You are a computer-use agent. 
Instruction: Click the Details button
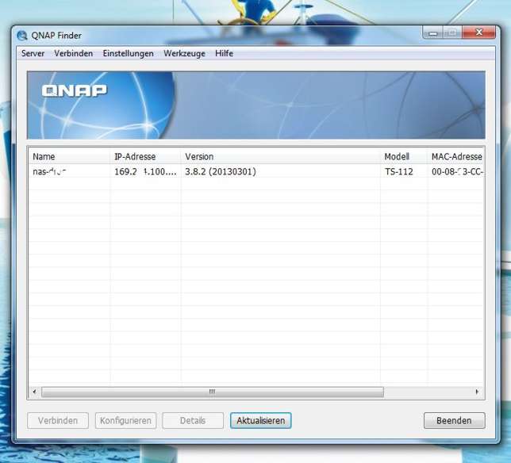(x=193, y=420)
